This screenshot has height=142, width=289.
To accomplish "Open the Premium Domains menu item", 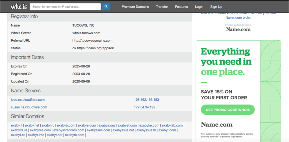I will [135, 7].
